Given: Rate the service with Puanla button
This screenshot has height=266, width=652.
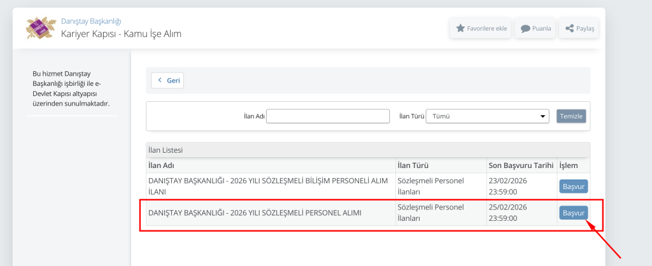Looking at the screenshot, I should coord(535,28).
